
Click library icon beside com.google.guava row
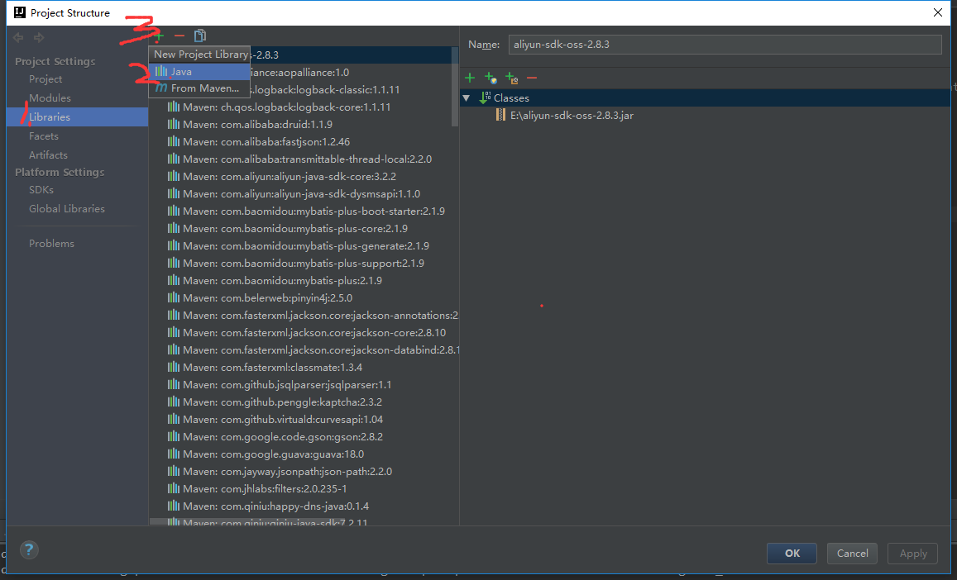pos(174,454)
